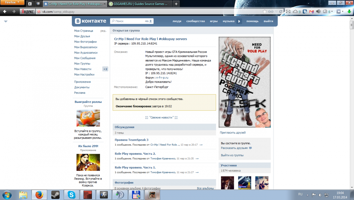Viewport: 354px width, 200px height.
Task: Open the 'музыка' header menu
Action: pos(229,21)
